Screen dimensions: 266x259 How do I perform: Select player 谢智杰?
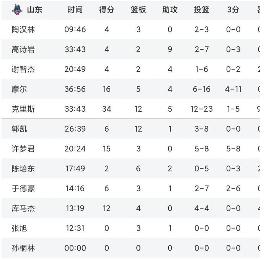pos(23,69)
